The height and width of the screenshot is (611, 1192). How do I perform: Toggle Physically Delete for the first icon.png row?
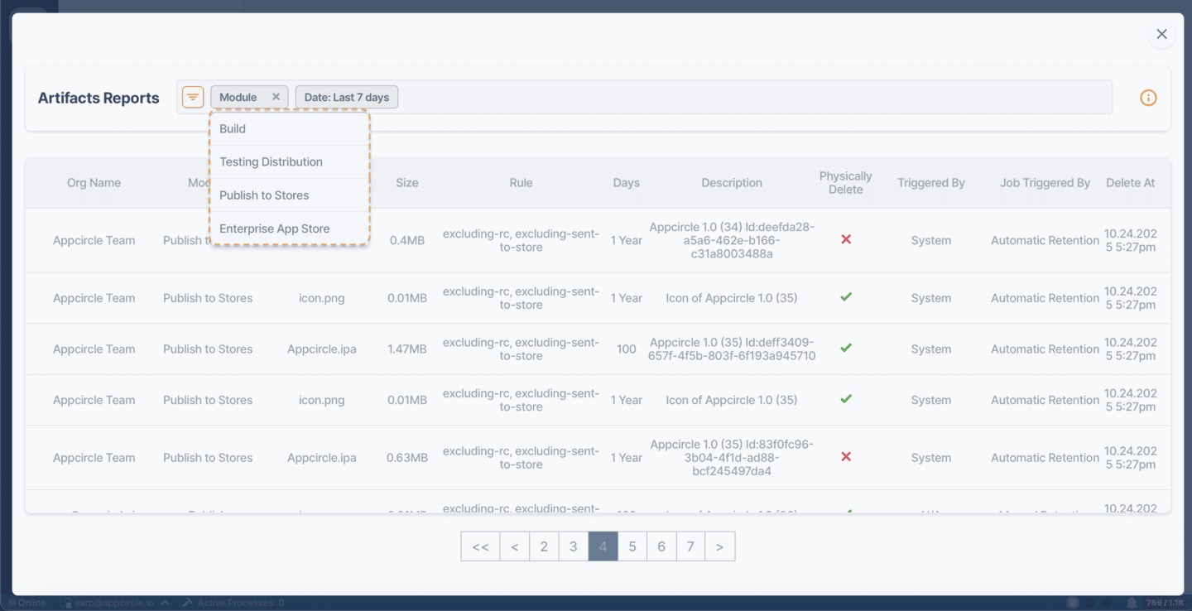[846, 296]
